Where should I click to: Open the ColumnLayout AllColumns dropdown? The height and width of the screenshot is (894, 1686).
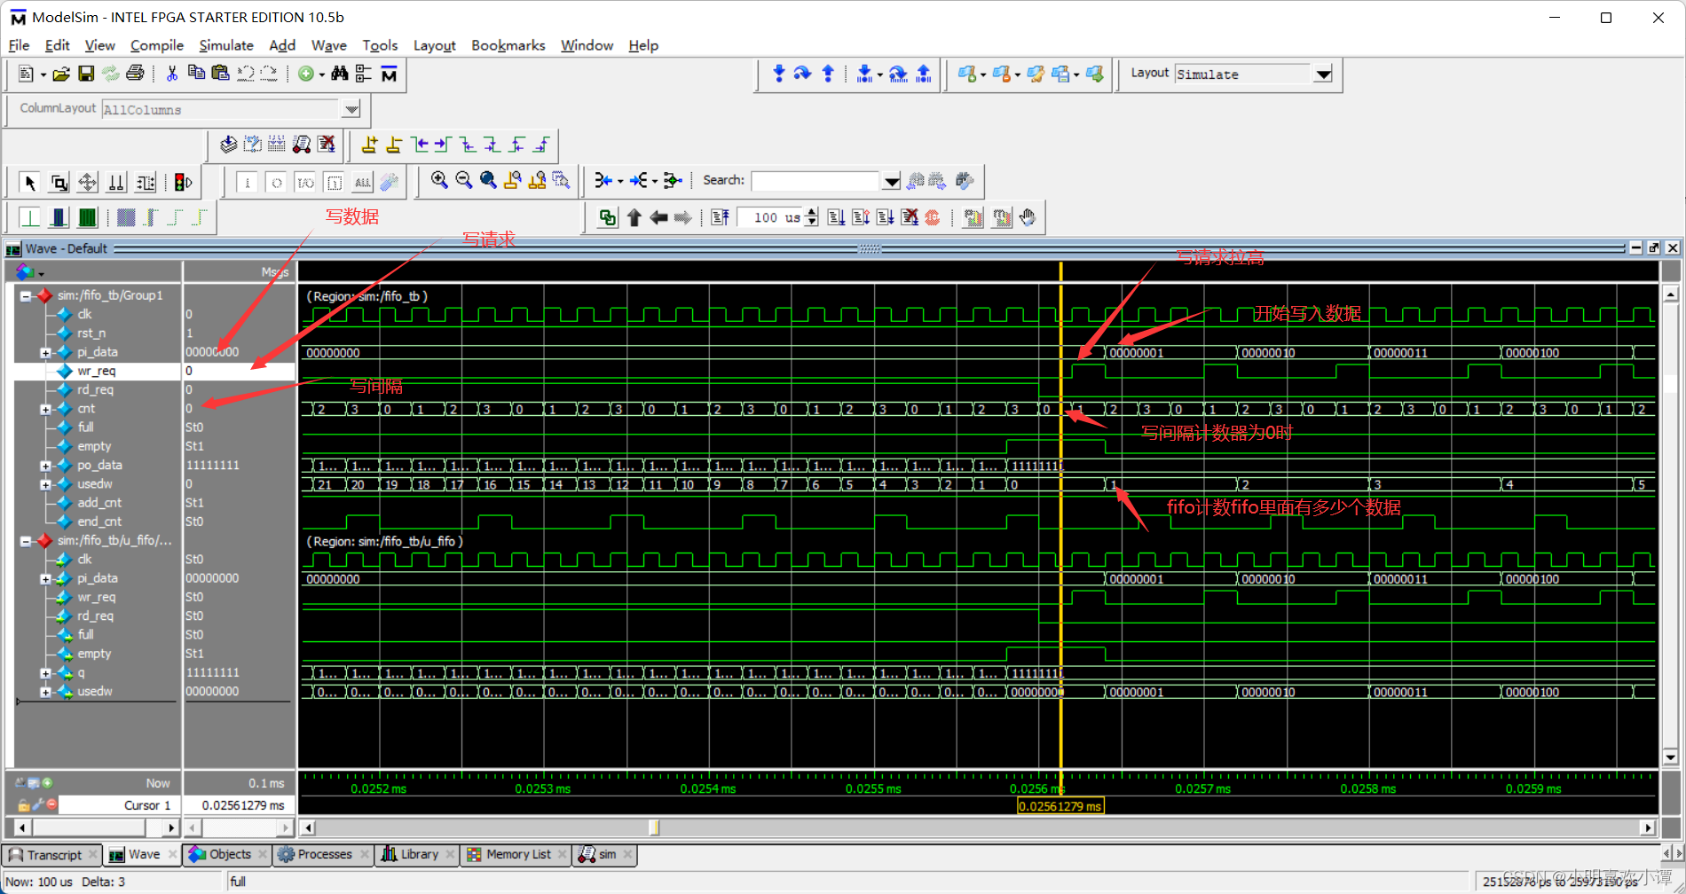coord(351,109)
